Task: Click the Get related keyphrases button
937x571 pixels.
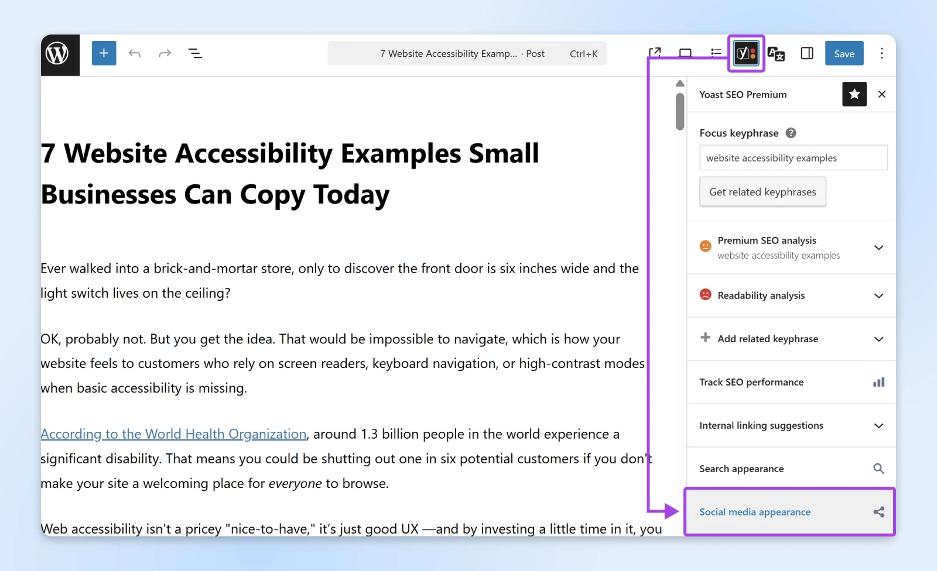Action: (762, 192)
